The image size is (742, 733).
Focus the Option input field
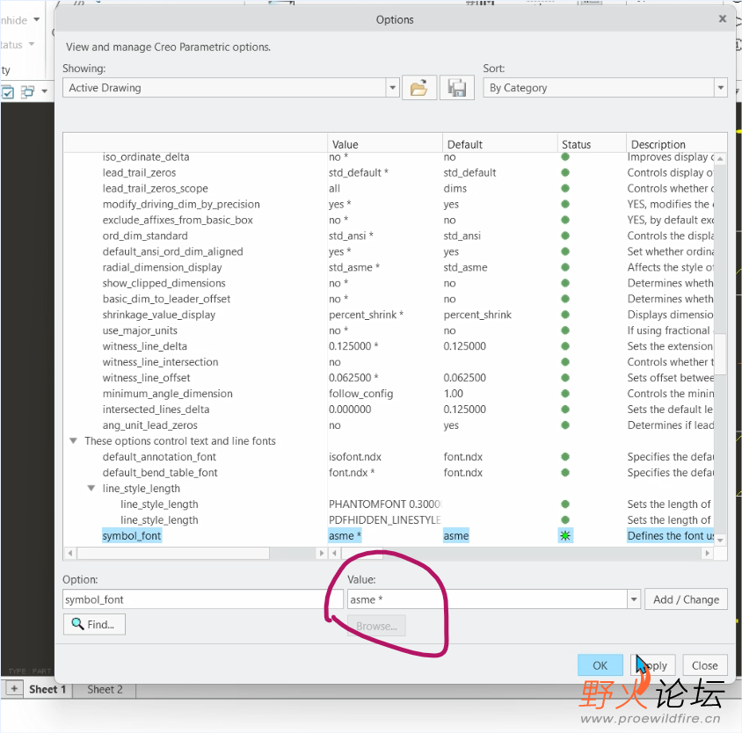202,599
